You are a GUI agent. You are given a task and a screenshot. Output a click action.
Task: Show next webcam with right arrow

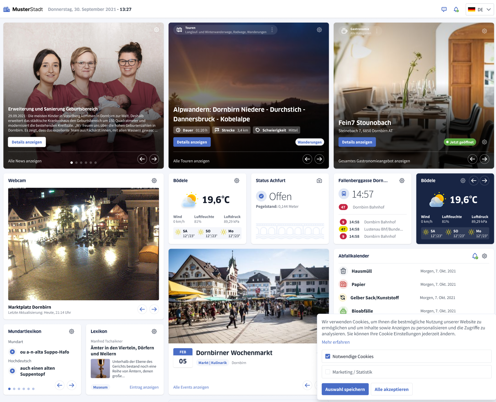[x=154, y=309]
